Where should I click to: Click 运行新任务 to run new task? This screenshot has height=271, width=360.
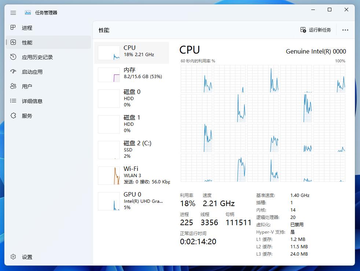point(316,30)
